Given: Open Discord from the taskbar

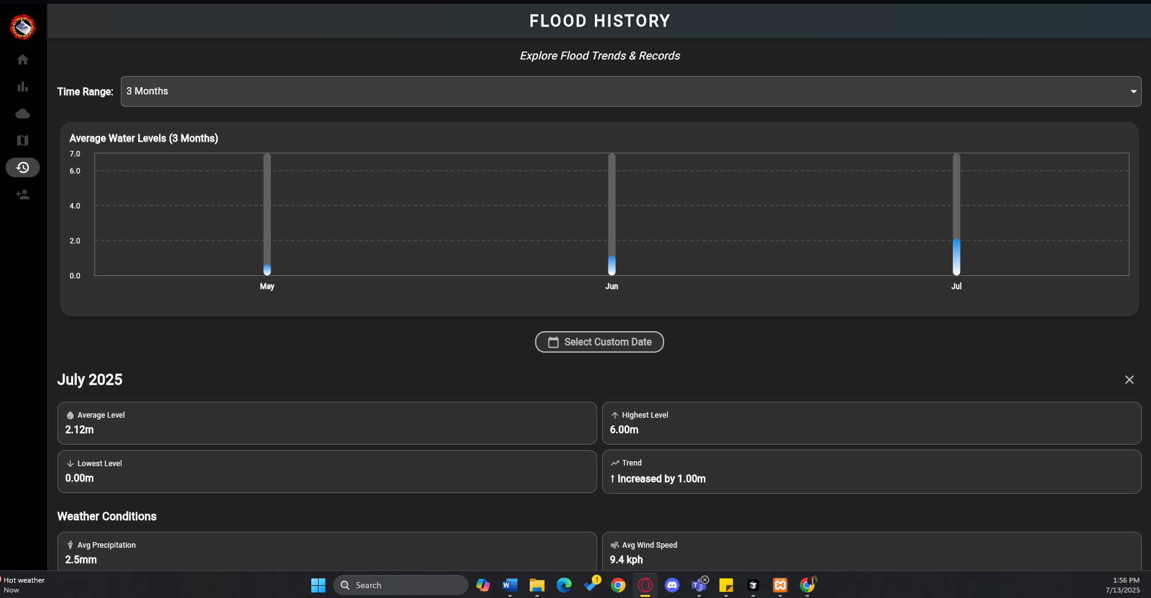Looking at the screenshot, I should coord(672,585).
